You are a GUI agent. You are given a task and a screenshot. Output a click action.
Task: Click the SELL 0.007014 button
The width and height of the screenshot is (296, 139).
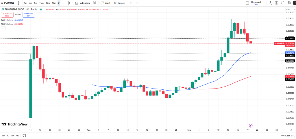tap(7, 15)
